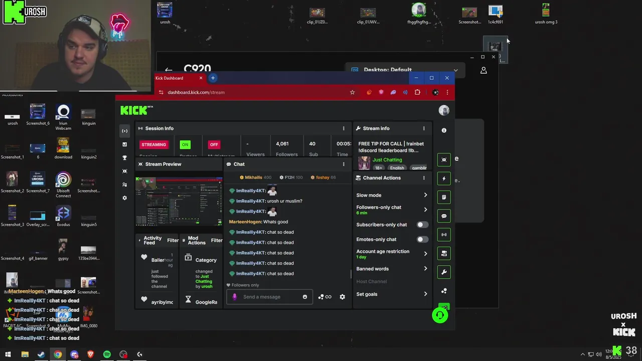This screenshot has height=361, width=642.
Task: Open Spotify from the taskbar
Action: click(107, 354)
